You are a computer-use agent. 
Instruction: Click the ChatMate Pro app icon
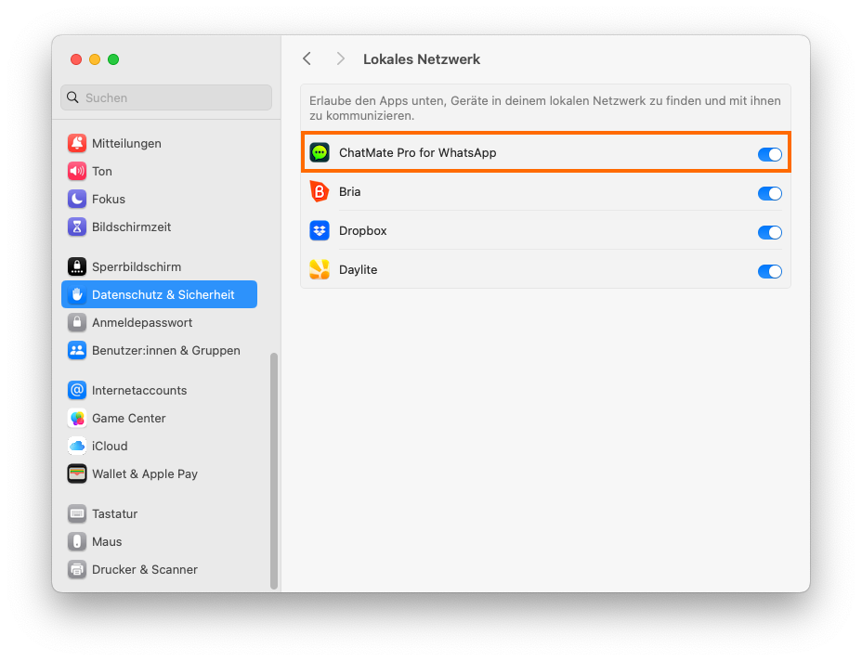(320, 153)
